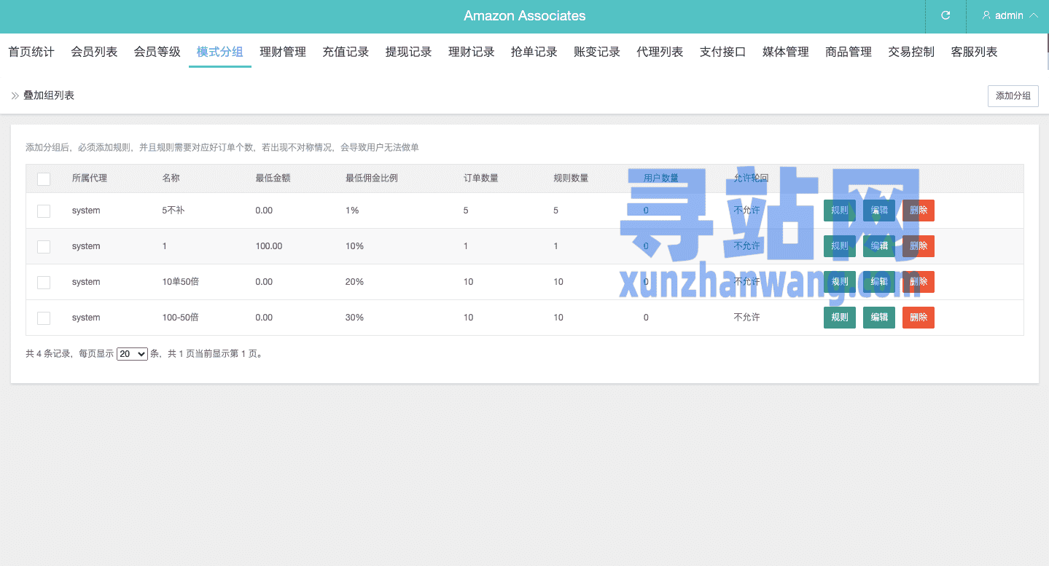Click the refresh icon in the header

[x=945, y=15]
